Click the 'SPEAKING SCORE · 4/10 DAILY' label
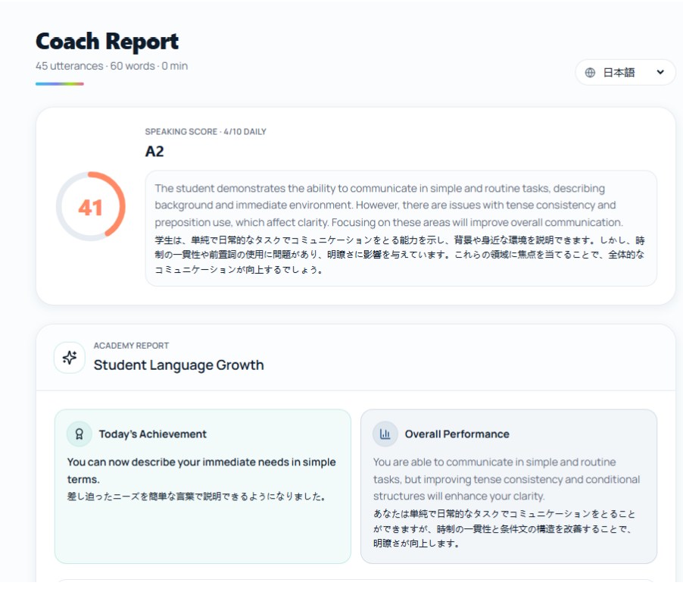 [x=206, y=132]
